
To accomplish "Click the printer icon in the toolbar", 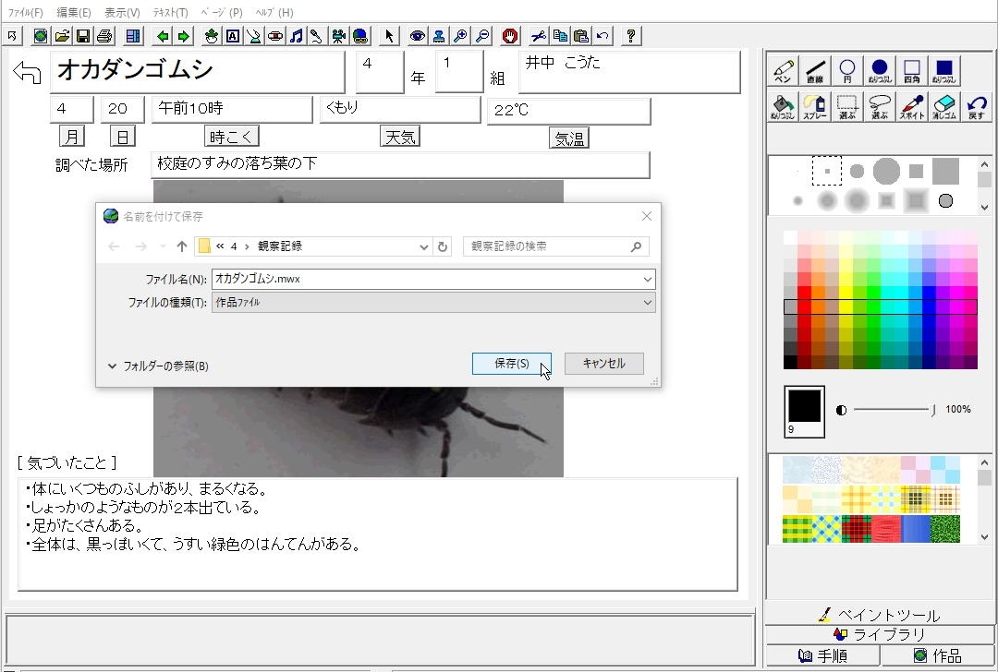I will pos(104,36).
